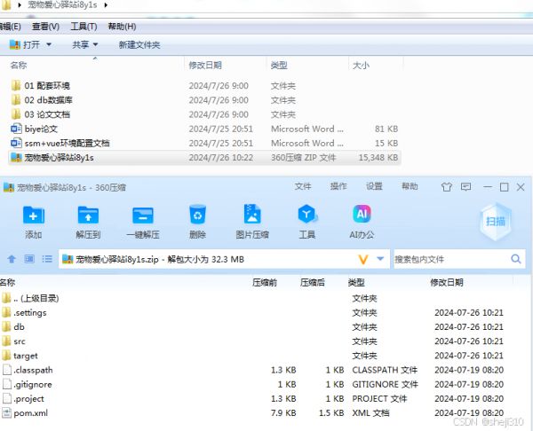Expand breadcrumb arrow after 宠物爱心驿站i8y1s

[x=106, y=5]
